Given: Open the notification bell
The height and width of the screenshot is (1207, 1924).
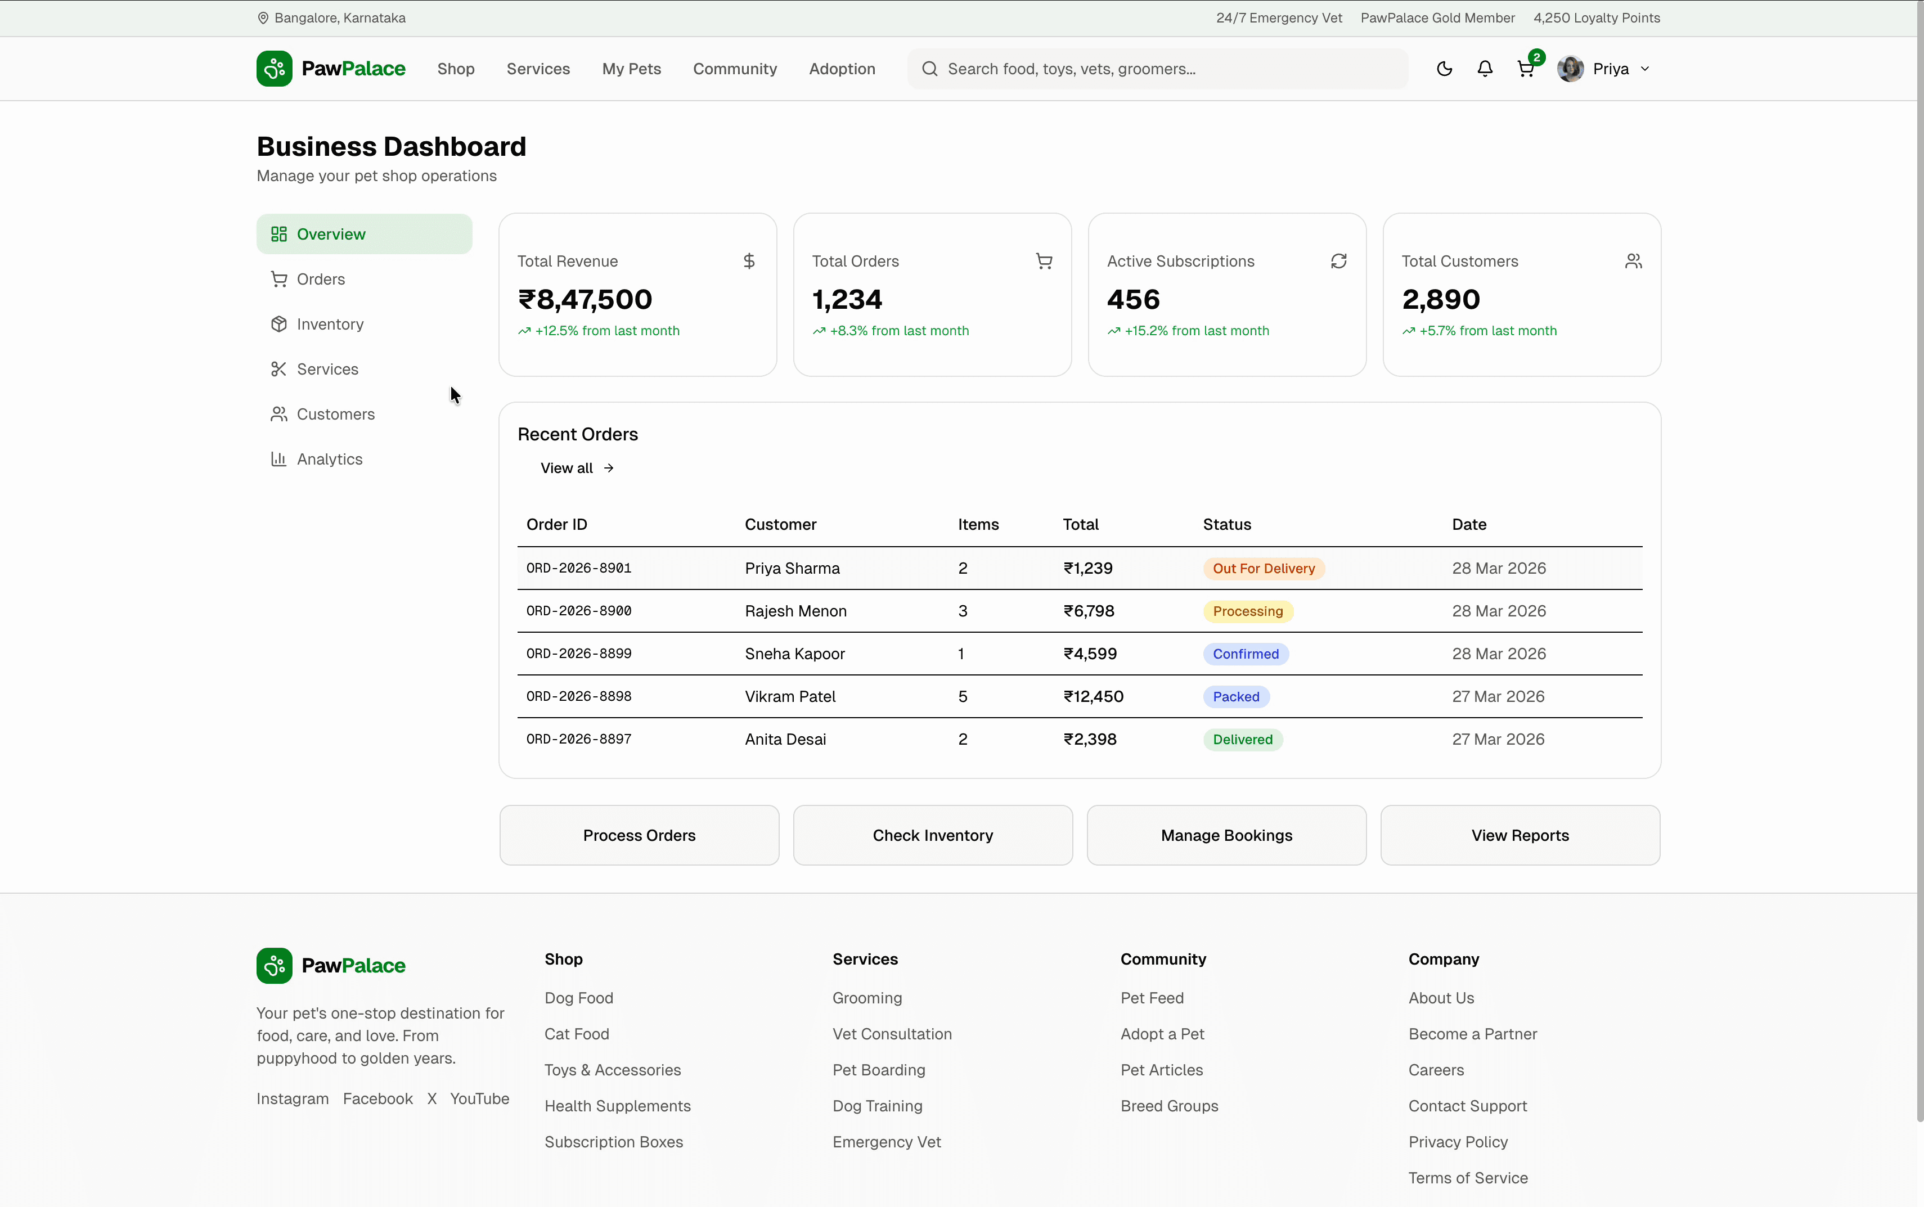Looking at the screenshot, I should click(x=1485, y=69).
